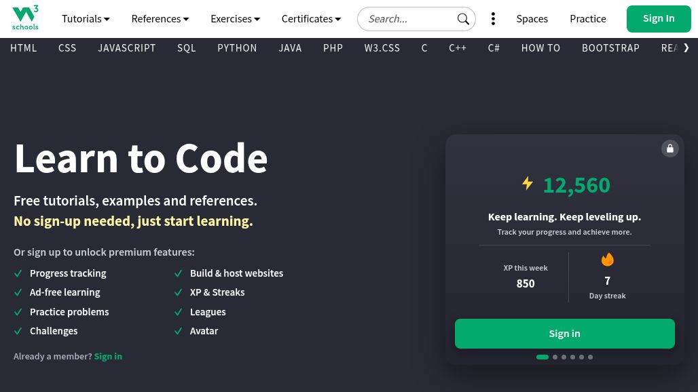Expand the References dropdown
This screenshot has height=392, width=698.
pyautogui.click(x=160, y=19)
